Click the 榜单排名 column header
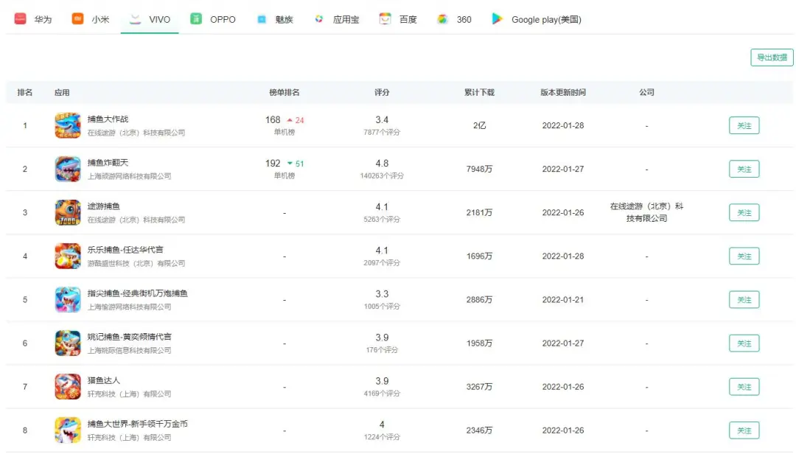Image resolution: width=796 pixels, height=454 pixels. tap(284, 91)
